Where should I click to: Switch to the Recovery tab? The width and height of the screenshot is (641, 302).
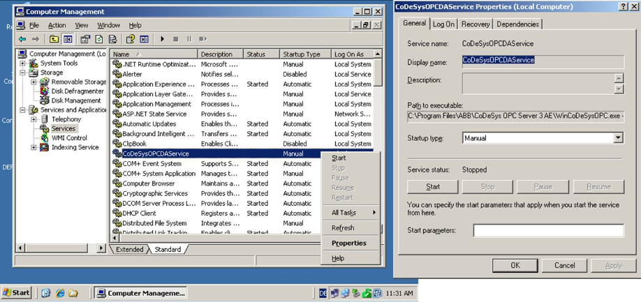(x=476, y=24)
